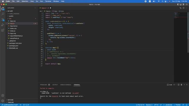The image size is (189, 106).
Task: Select the TERMINAL tab
Action: (77, 85)
